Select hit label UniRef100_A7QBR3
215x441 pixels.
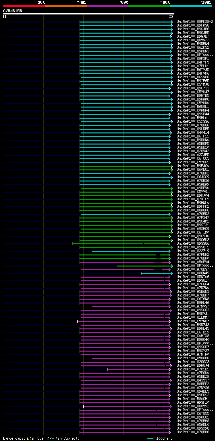pos(193,214)
